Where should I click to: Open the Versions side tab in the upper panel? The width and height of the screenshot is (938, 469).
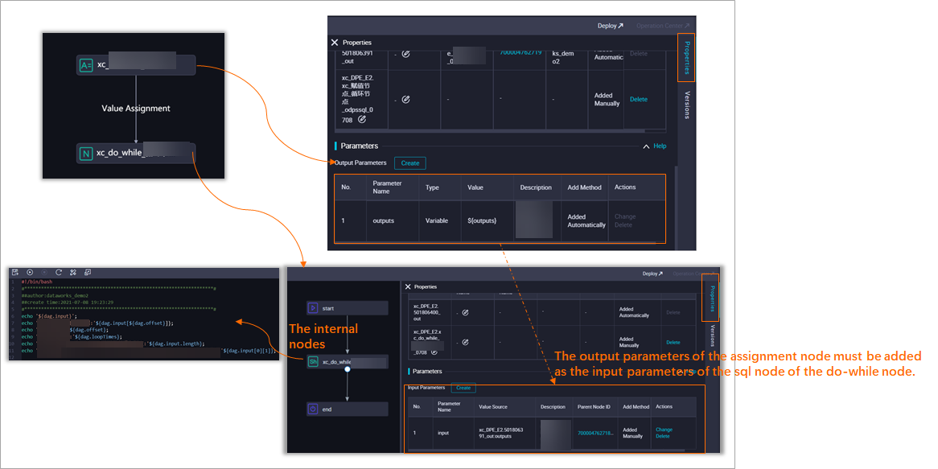pos(687,105)
